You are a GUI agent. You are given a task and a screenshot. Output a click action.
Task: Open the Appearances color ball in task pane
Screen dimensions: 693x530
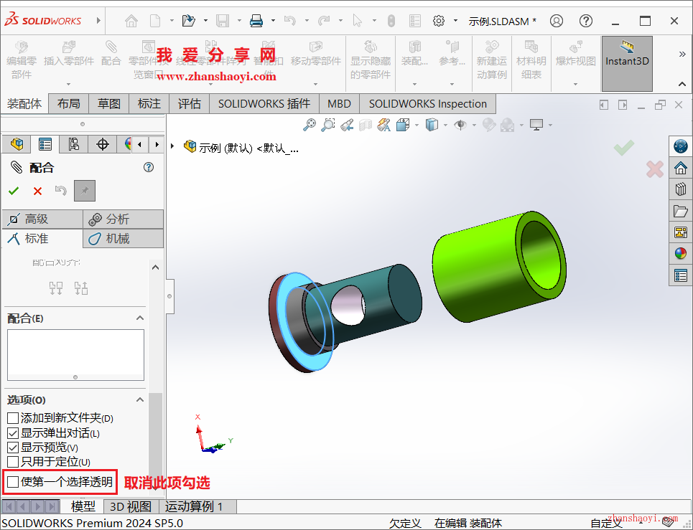pos(681,253)
